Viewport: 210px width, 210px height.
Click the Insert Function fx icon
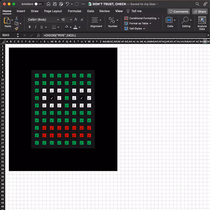pos(39,35)
